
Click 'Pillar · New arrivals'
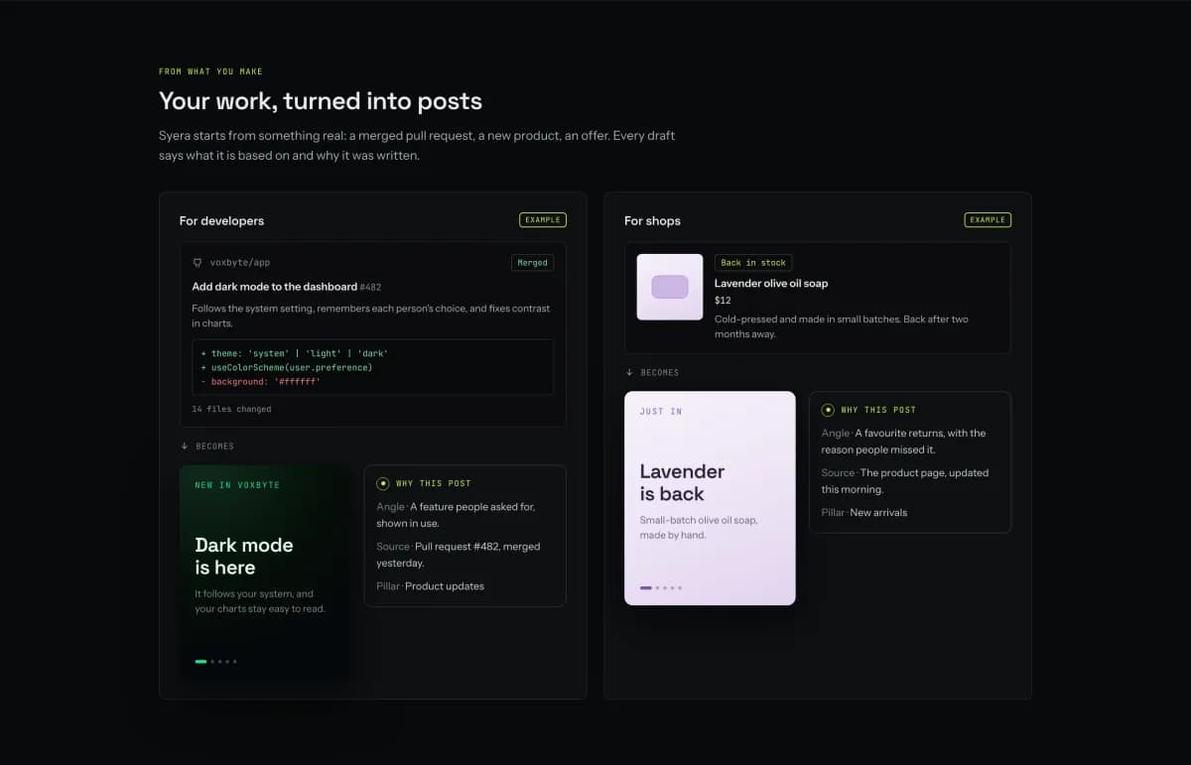coord(864,513)
